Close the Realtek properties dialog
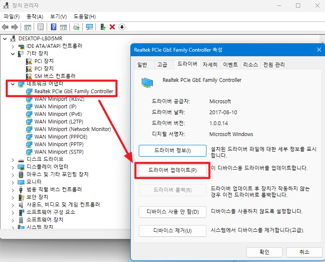Viewport: 325px width, 262px height. point(319,50)
